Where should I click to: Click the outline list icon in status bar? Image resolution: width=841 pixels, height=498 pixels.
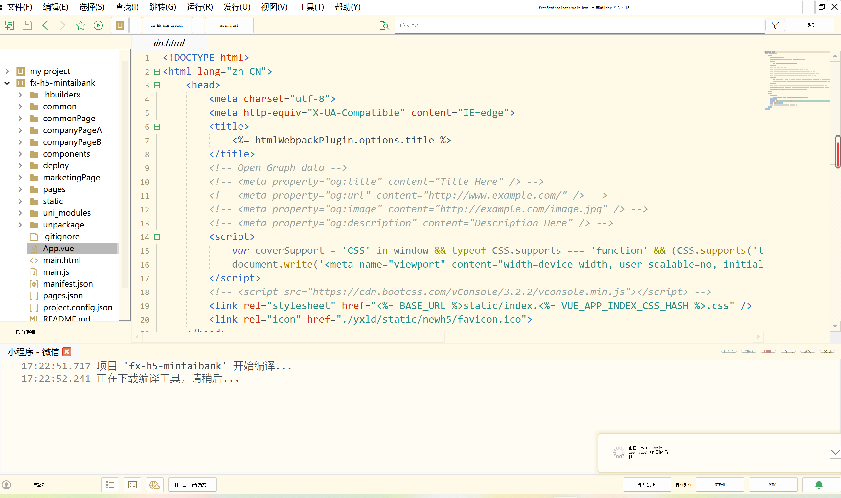[x=110, y=485]
